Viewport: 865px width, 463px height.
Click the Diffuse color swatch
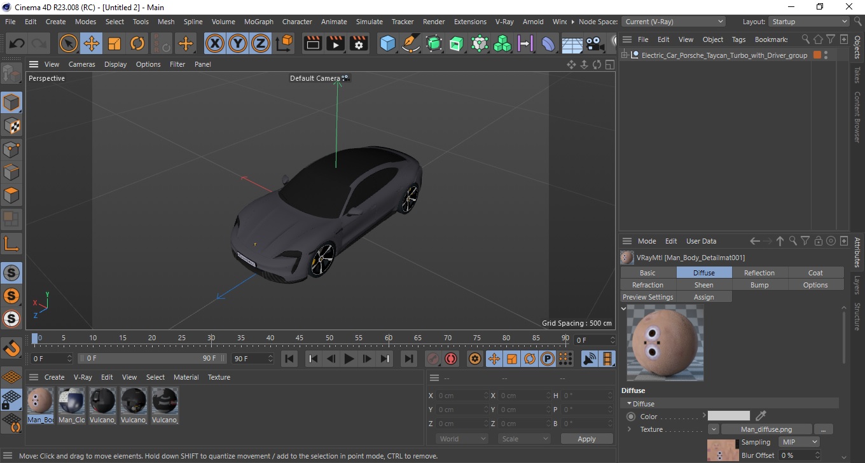coord(729,416)
